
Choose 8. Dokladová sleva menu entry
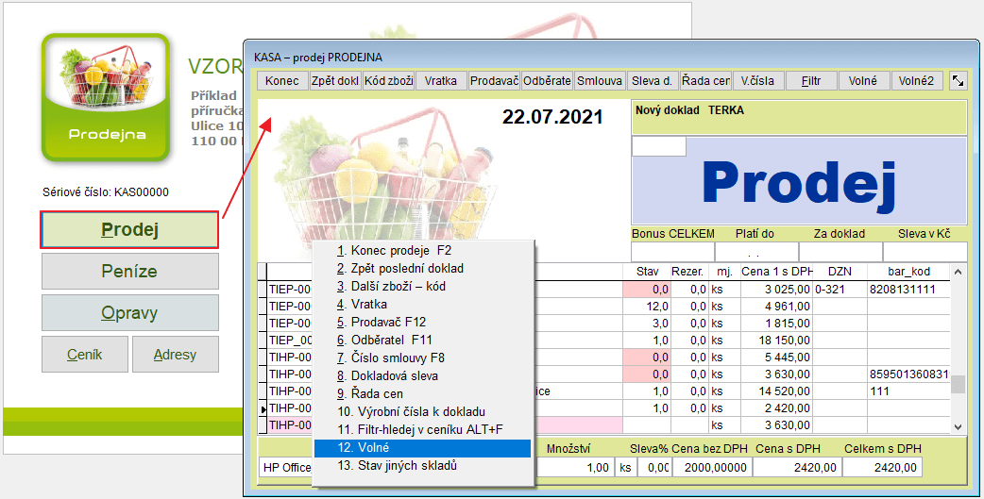click(x=422, y=376)
